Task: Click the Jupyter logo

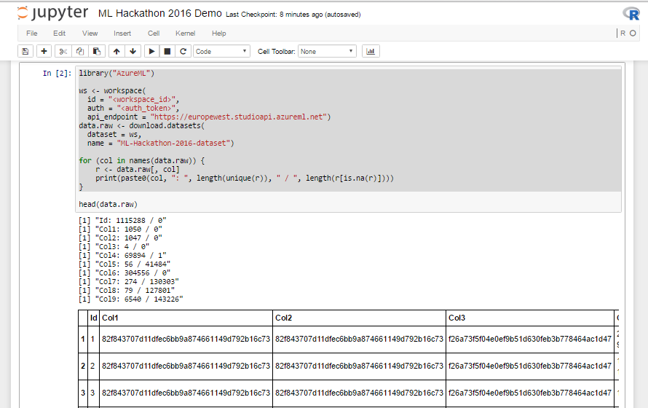Action: pos(52,13)
